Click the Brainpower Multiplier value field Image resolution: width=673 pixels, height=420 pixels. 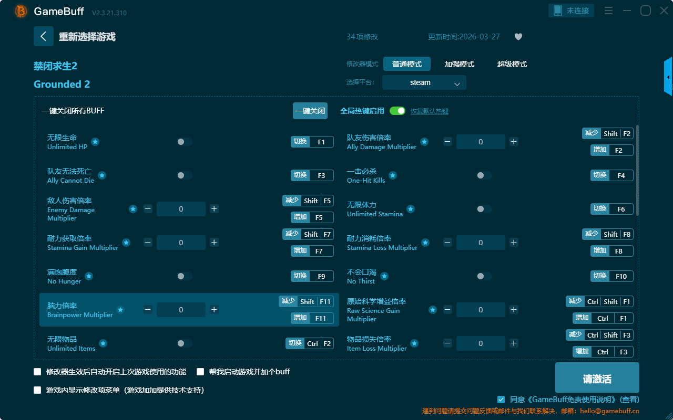[181, 310]
